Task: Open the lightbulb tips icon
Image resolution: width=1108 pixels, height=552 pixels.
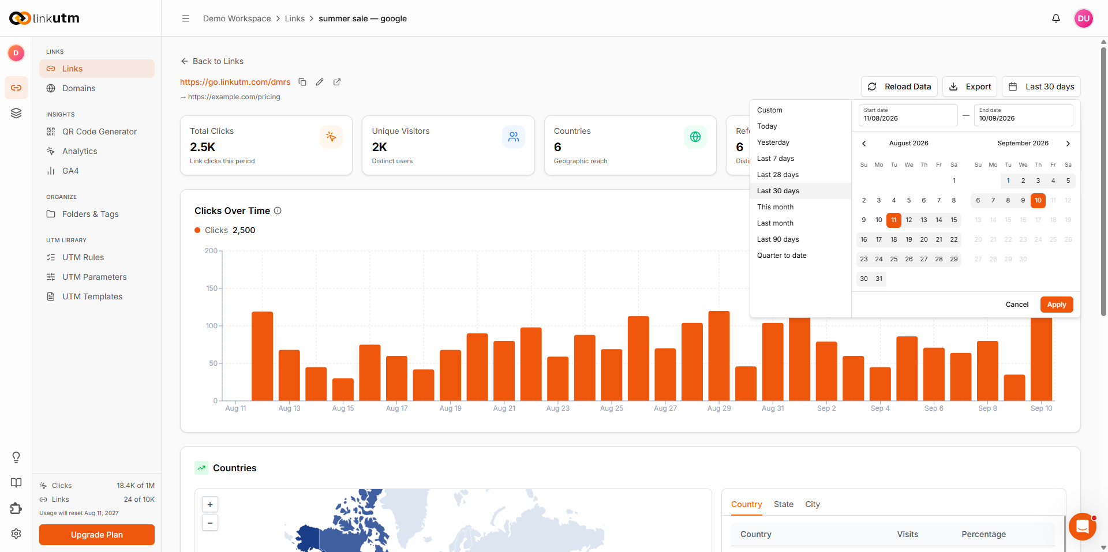Action: (16, 457)
